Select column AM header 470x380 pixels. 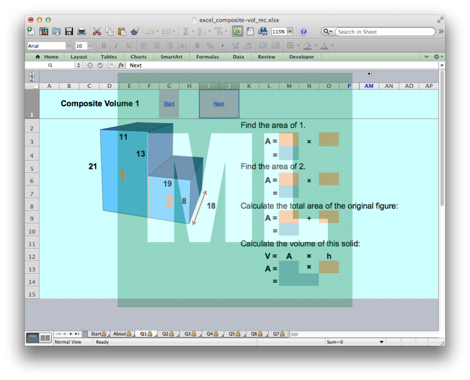[369, 86]
